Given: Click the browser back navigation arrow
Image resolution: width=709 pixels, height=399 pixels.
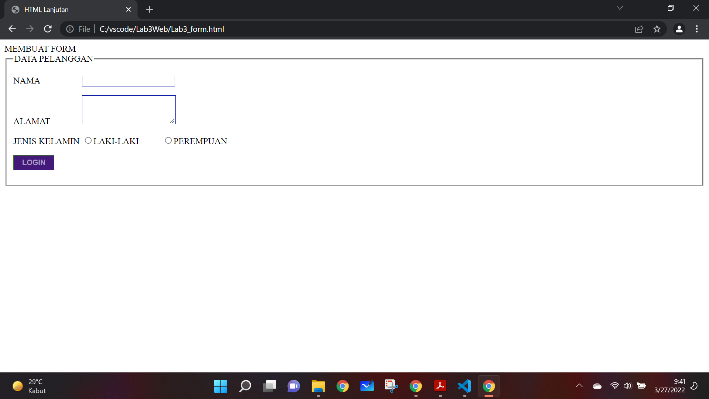Looking at the screenshot, I should (x=12, y=29).
